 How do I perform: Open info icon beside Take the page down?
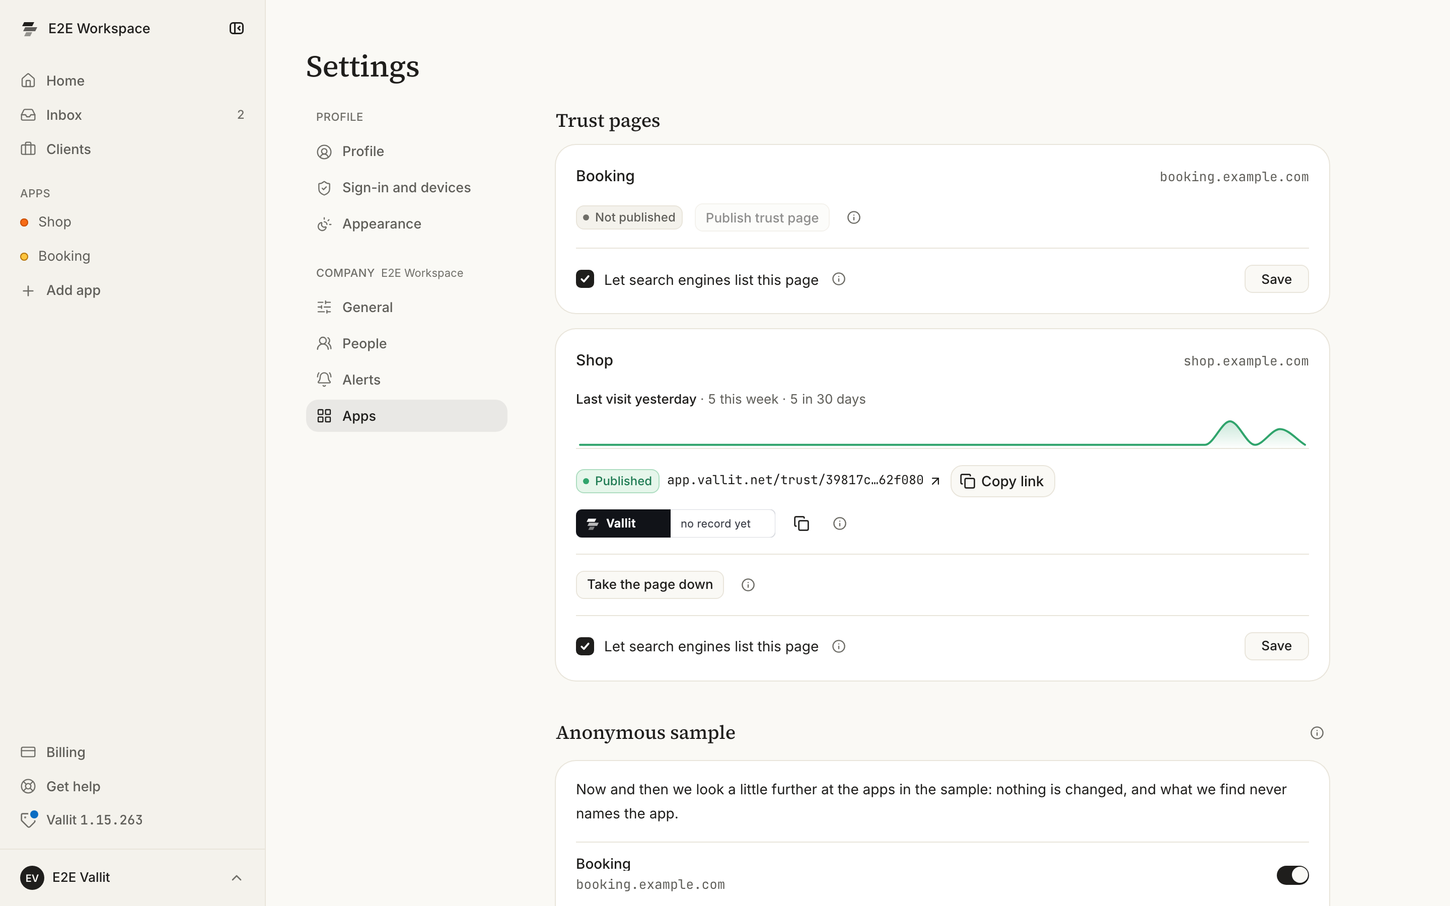pos(748,585)
